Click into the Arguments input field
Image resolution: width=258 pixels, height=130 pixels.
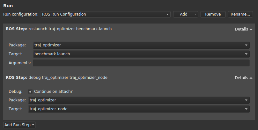click(141, 63)
